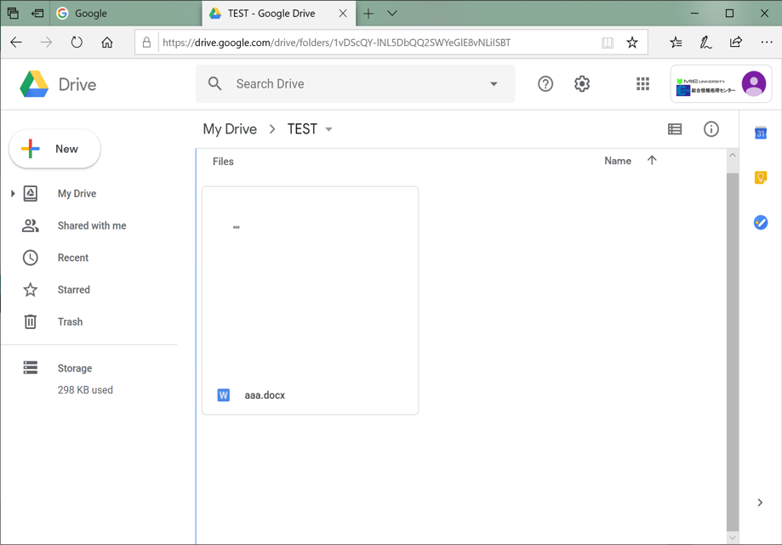
Task: Navigate to My Drive breadcrumb
Action: click(230, 129)
